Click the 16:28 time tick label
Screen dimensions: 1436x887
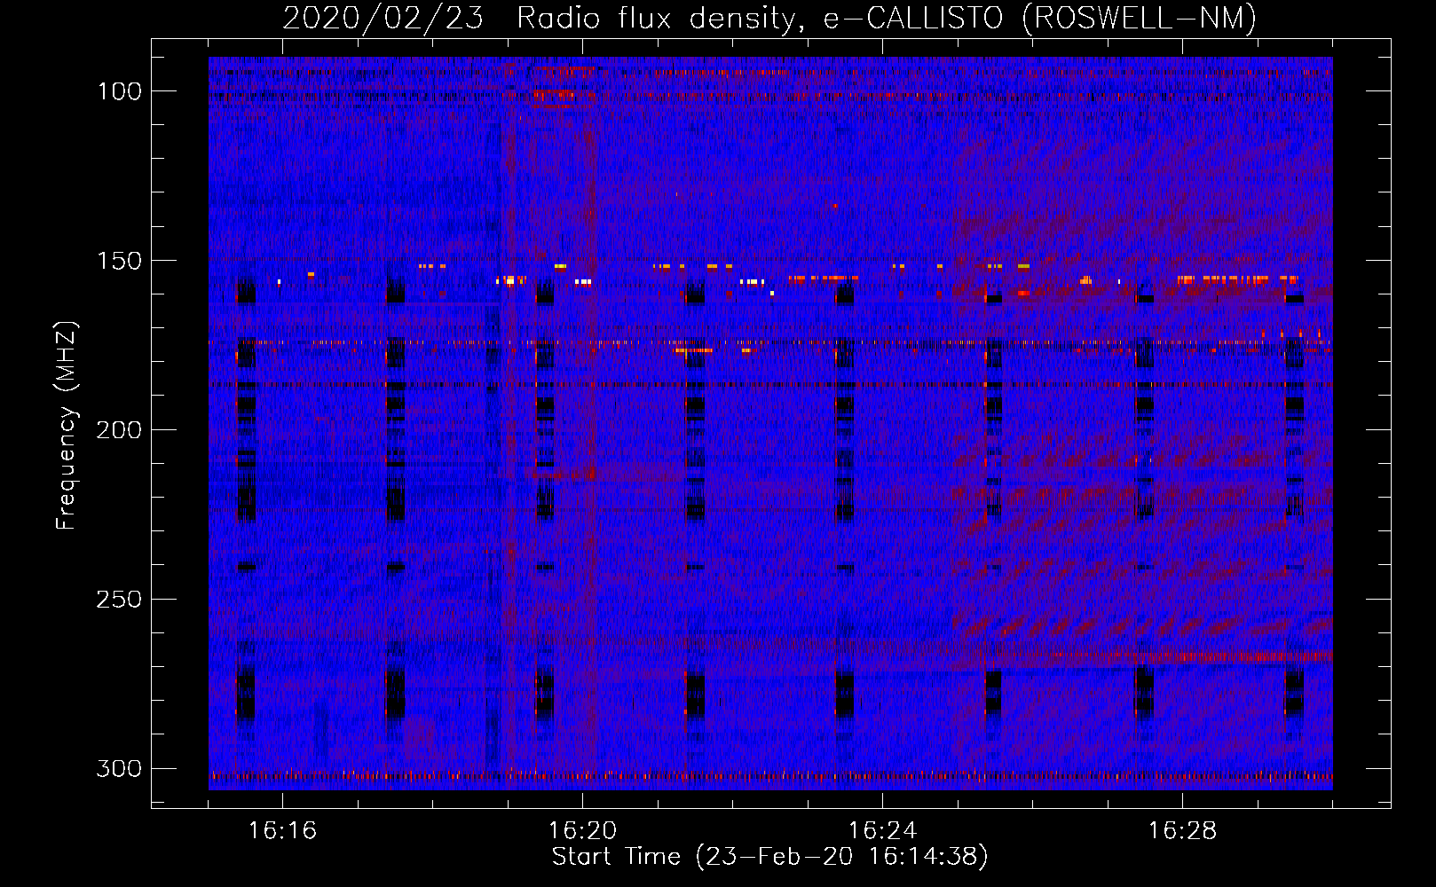(1182, 831)
